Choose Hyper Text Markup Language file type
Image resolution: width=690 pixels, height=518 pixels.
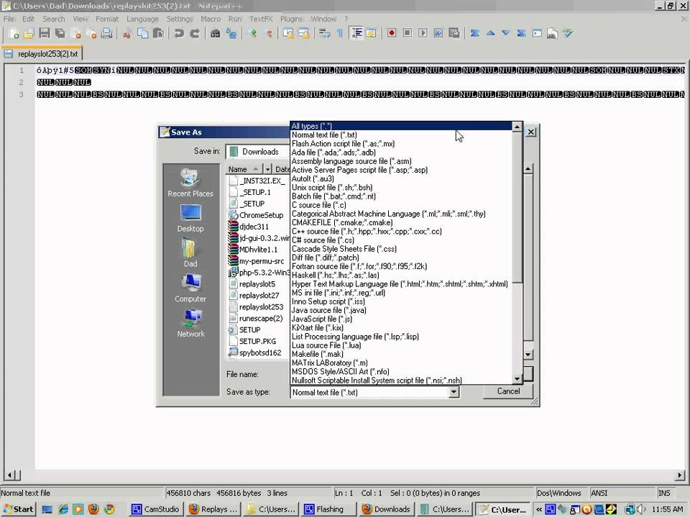[x=401, y=283]
